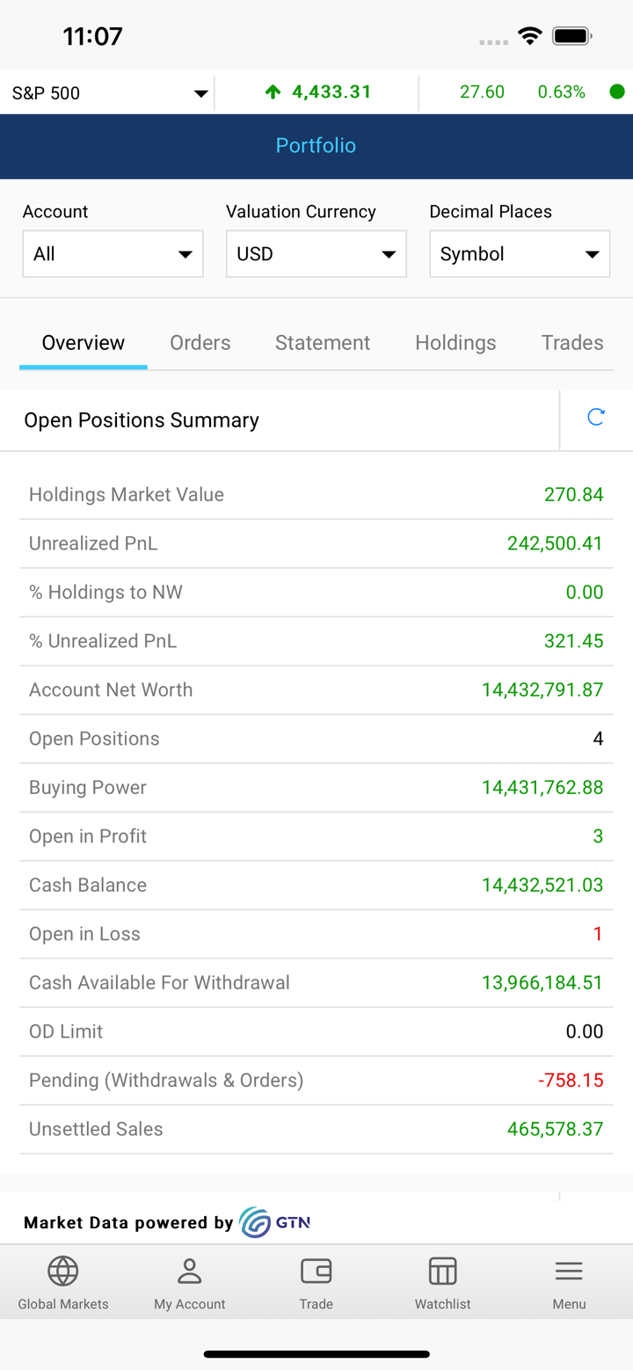The height and width of the screenshot is (1370, 633).
Task: Tap the green market status dot
Action: (x=617, y=92)
